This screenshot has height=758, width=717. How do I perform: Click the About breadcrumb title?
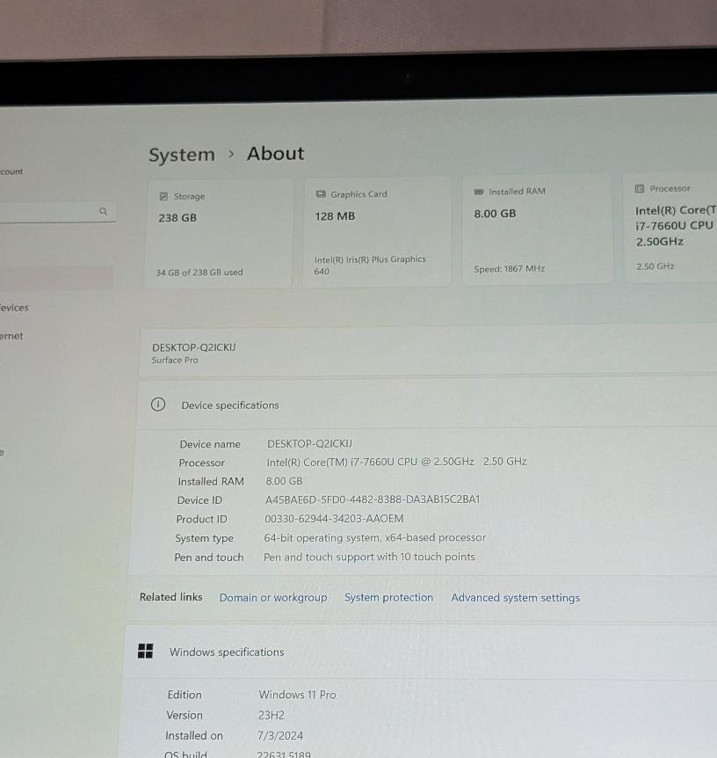coord(276,153)
